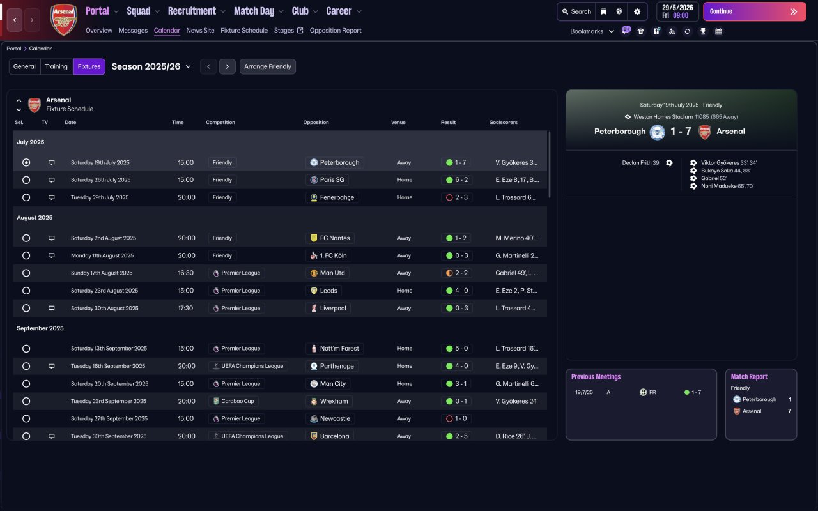The width and height of the screenshot is (818, 511).
Task: Click the 2 - 2 result for Man Utd
Action: tap(456, 273)
